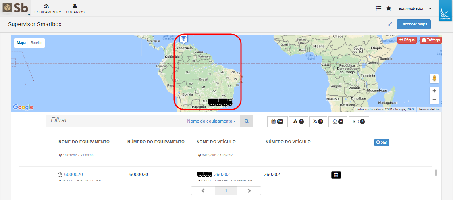Screen dimensions: 453x200
Task: Click the wifi signal marker over Venezuela
Action: pos(183,38)
